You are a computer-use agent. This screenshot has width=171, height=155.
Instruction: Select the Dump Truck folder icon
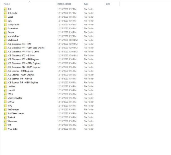5,25
